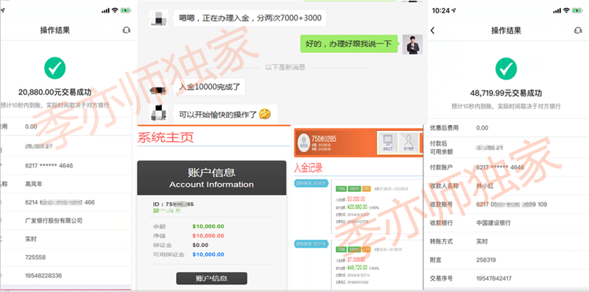The height and width of the screenshot is (292, 589).
Task: Open avatar beside 可以开始愉快的操作了 message
Action: (158, 113)
